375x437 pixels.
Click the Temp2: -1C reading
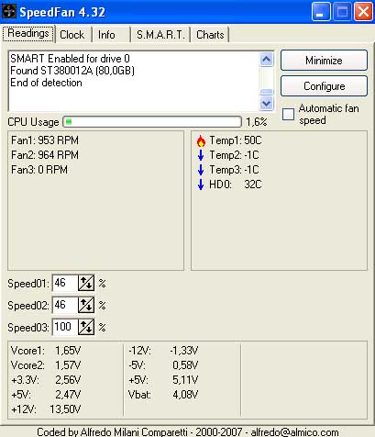click(234, 155)
